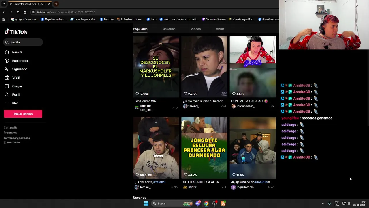Close the TikTok browser tab

click(x=49, y=4)
